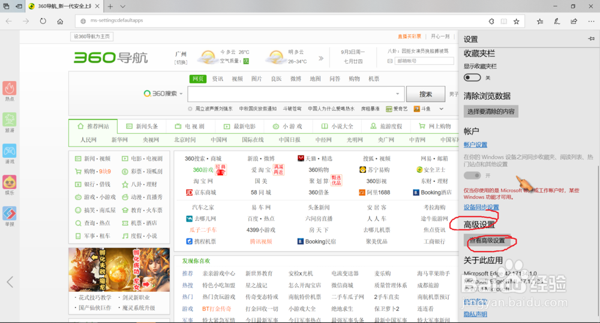Open the 携程机票 link
Viewport: 600px width, 323px height.
click(201, 241)
